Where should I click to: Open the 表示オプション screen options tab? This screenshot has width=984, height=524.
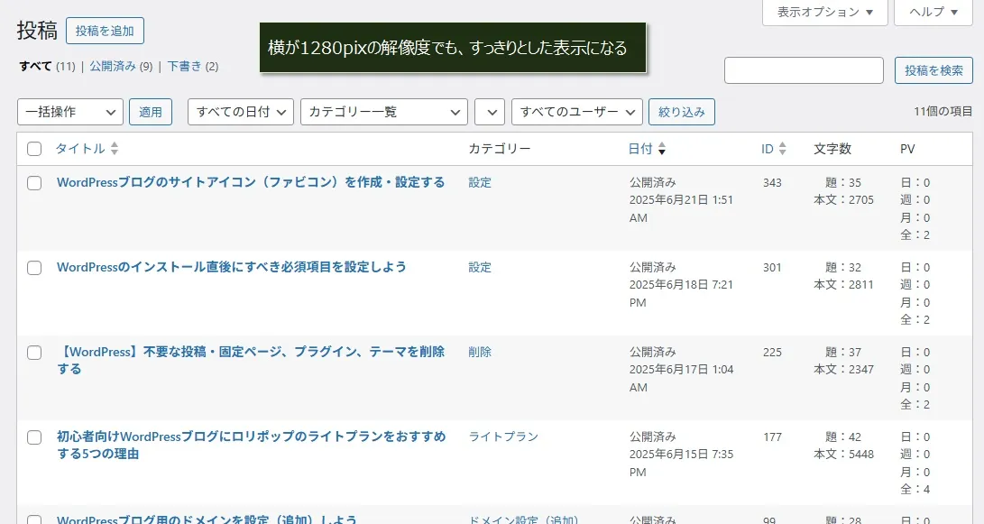(x=825, y=12)
